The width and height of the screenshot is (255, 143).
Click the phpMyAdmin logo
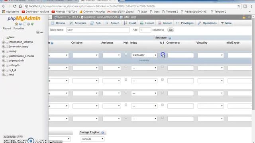click(x=24, y=18)
